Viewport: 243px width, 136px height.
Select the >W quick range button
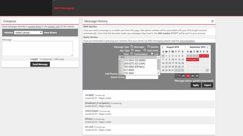coord(183,76)
